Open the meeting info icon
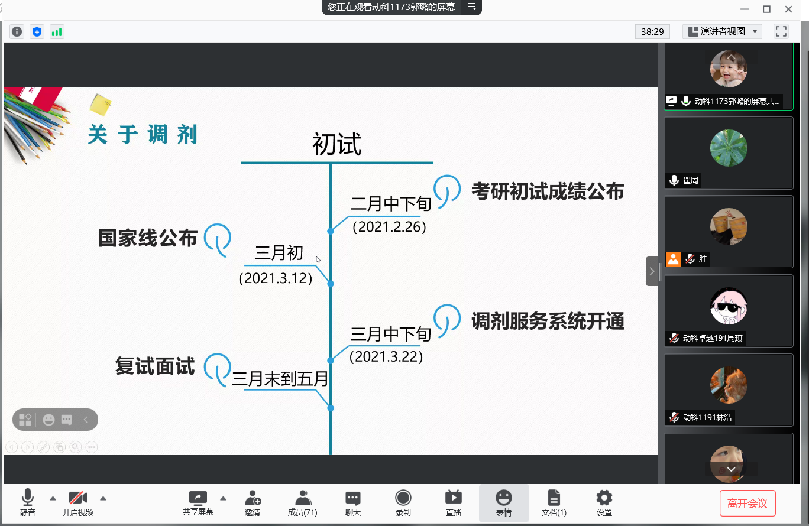Image resolution: width=809 pixels, height=526 pixels. click(x=17, y=31)
